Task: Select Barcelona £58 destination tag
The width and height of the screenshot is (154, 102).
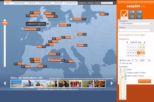Action: 54,54
